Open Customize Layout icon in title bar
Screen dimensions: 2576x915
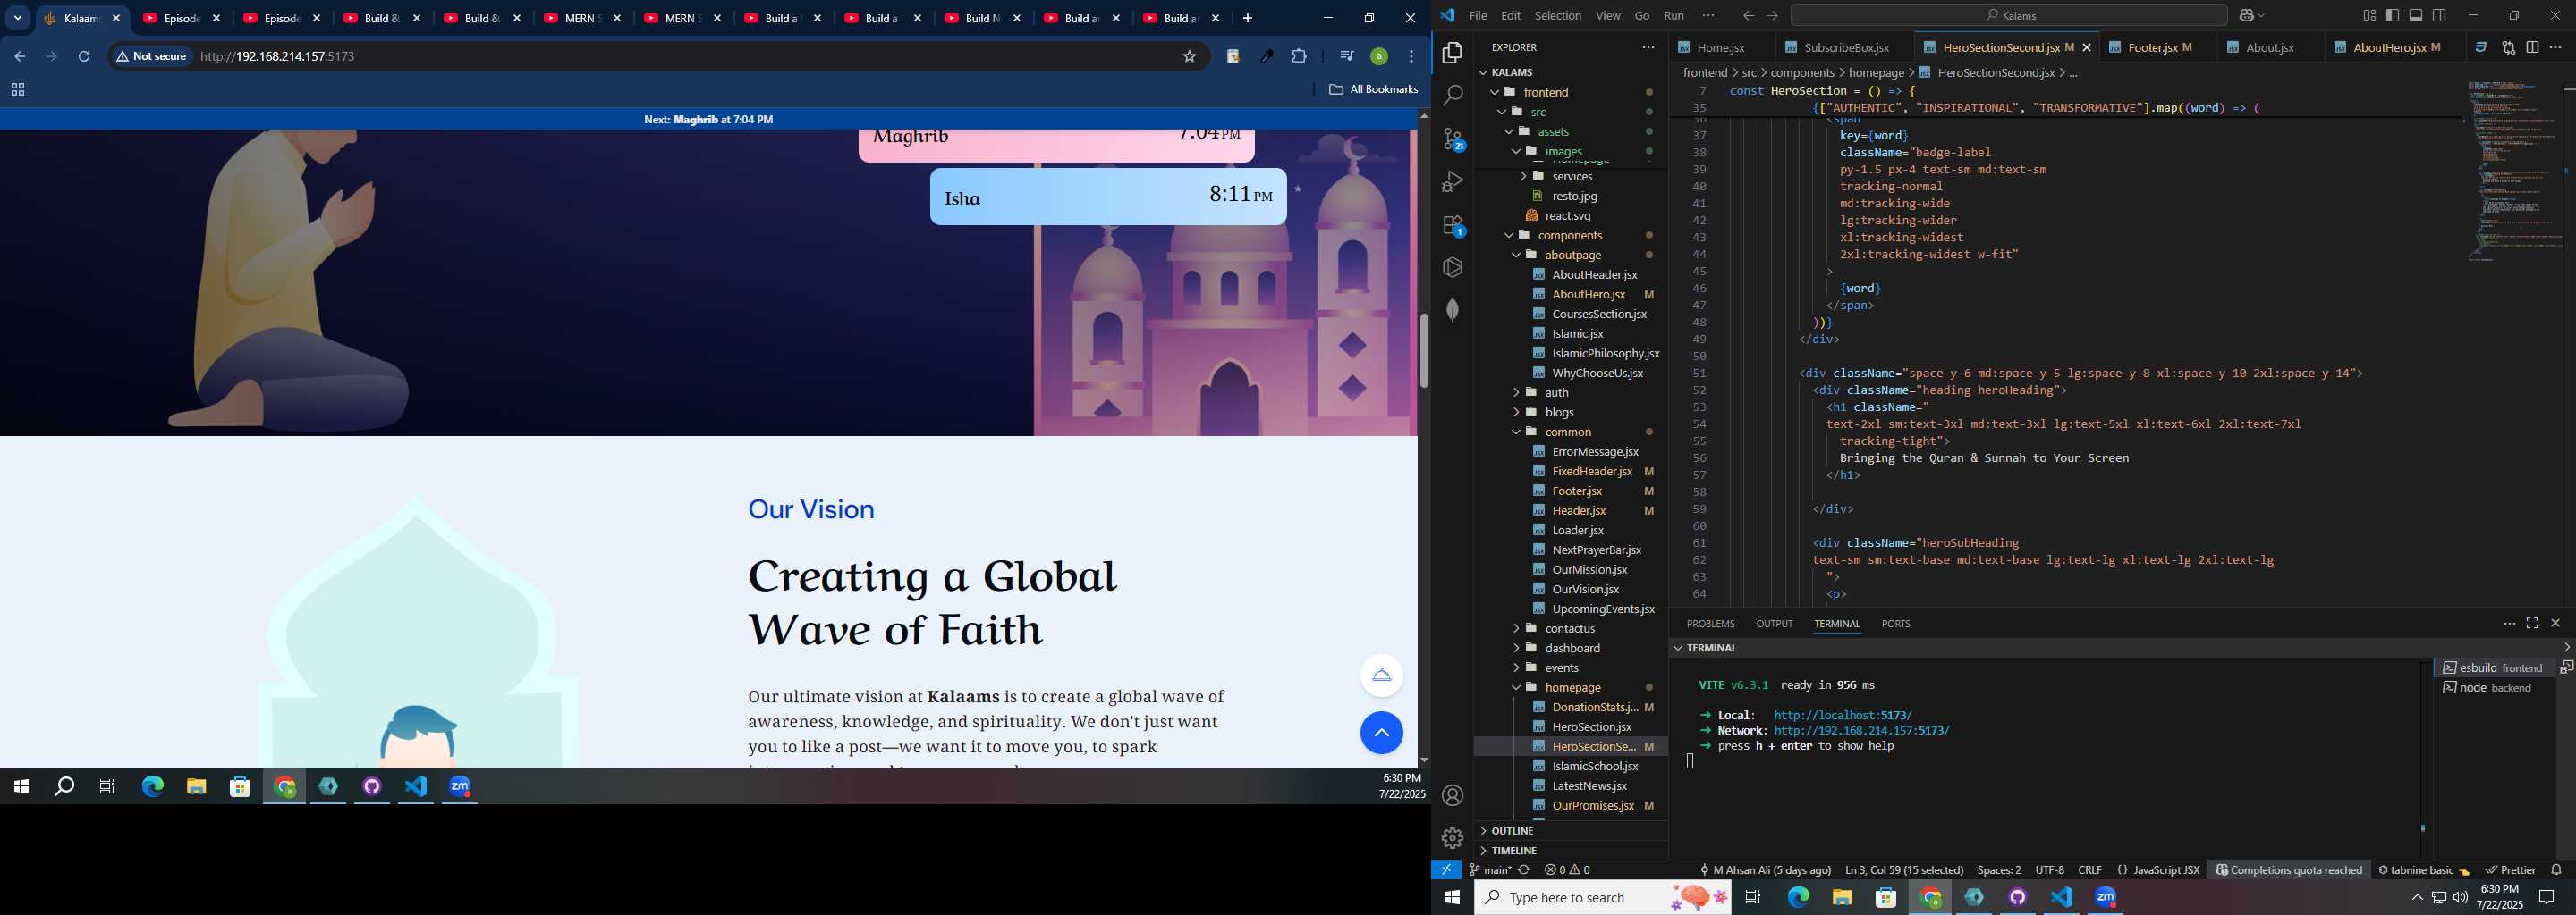coord(2369,16)
